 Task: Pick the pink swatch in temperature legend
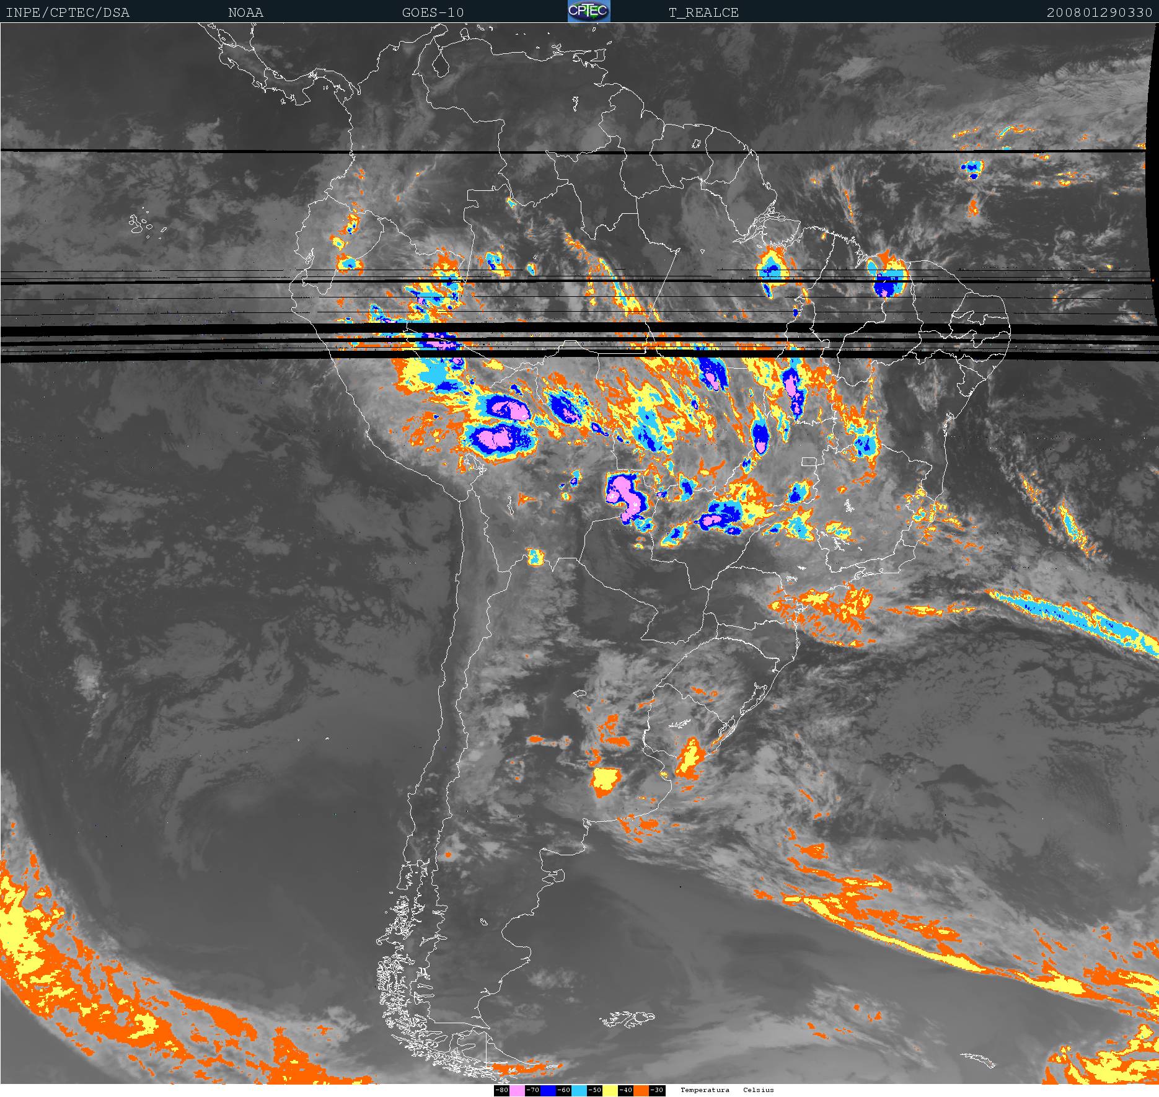517,1090
